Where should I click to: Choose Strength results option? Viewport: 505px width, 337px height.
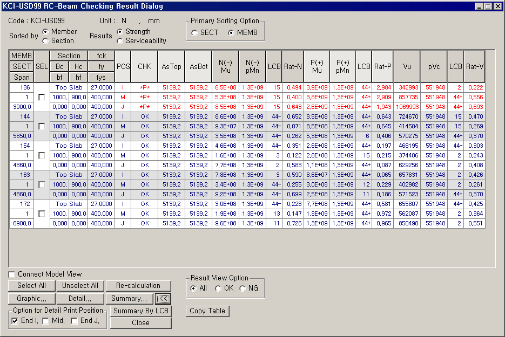coord(120,31)
